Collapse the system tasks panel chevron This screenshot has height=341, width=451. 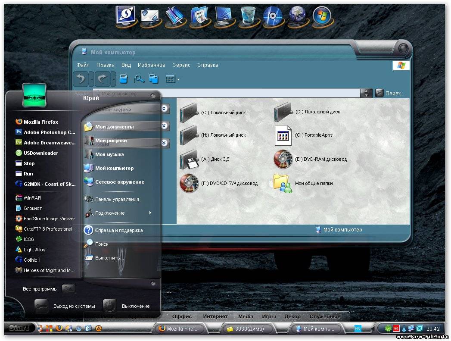(x=164, y=109)
